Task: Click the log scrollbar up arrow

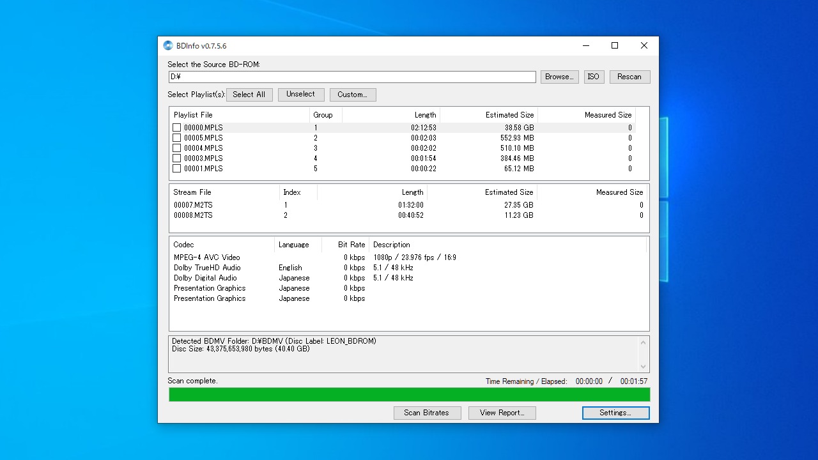Action: tap(644, 342)
